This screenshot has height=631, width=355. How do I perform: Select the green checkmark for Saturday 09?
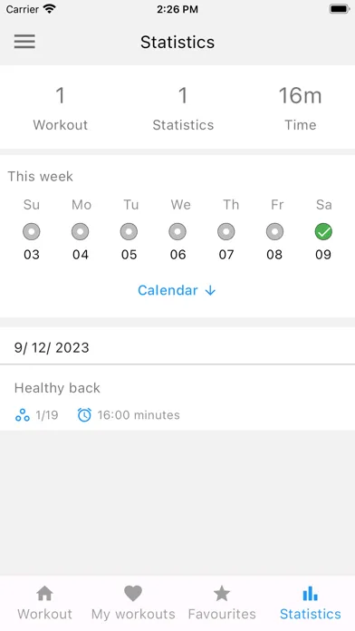tap(323, 232)
